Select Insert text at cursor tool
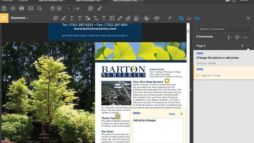 point(96,18)
